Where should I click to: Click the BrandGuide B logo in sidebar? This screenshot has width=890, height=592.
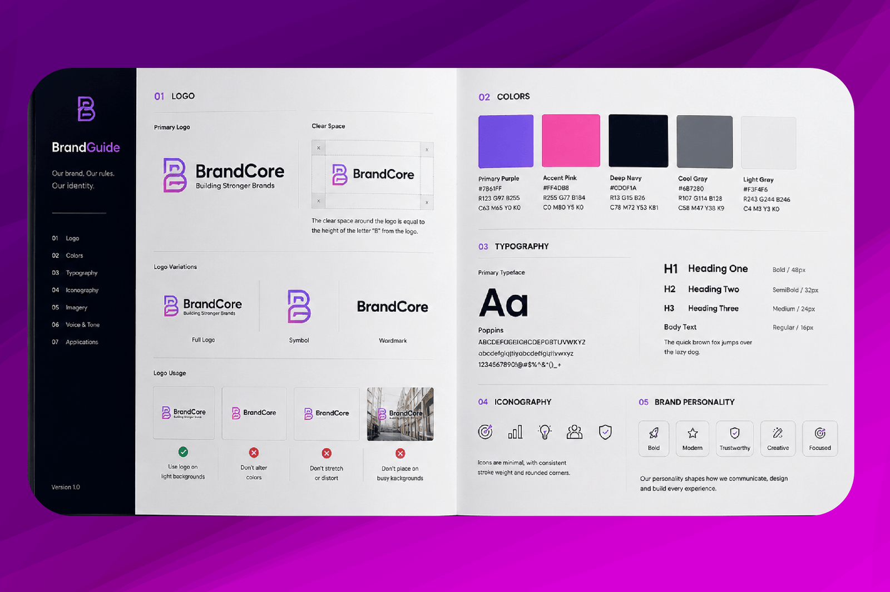tap(86, 108)
